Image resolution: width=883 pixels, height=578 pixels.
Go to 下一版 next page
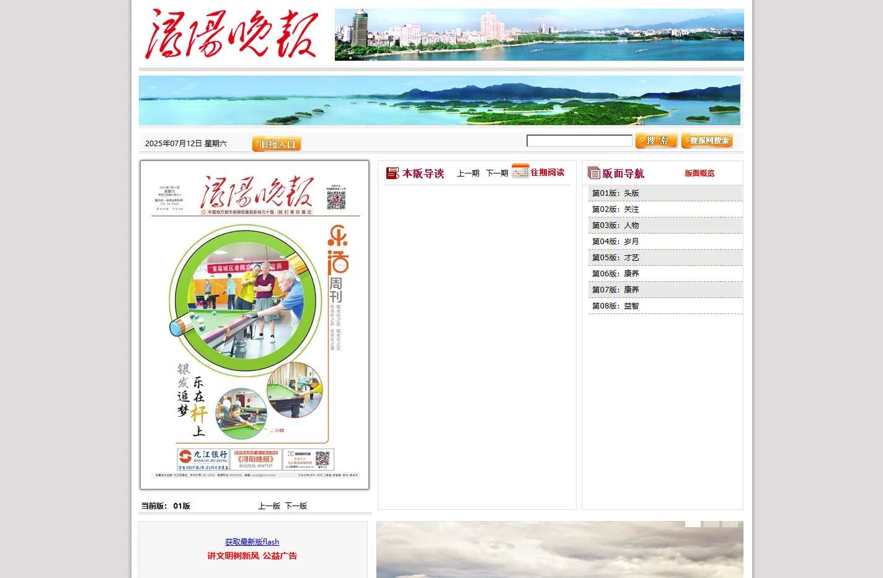click(x=296, y=506)
